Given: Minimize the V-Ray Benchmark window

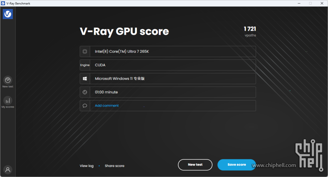Looking at the screenshot, I should tap(299, 3).
